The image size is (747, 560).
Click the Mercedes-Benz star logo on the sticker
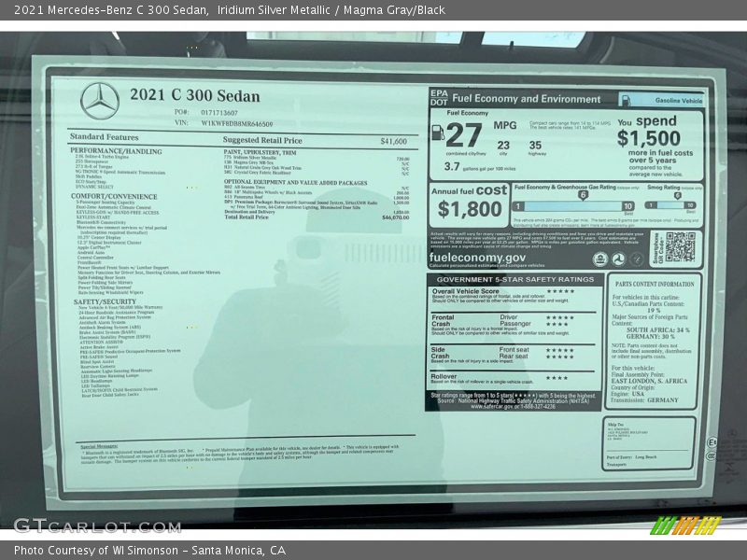coord(100,101)
